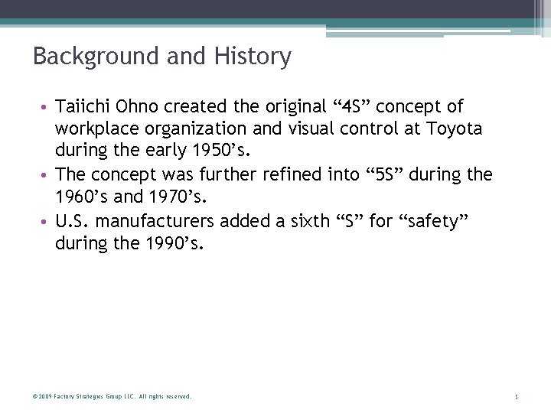This screenshot has height=413, width=551.
Task: Click the slide page number 5
Action: pyautogui.click(x=517, y=397)
